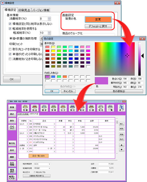Open the 受領 printer icon
The height and width of the screenshot is (182, 147).
point(54,108)
